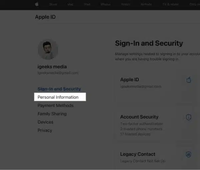Select iPhone in the top navigation

click(x=105, y=5)
